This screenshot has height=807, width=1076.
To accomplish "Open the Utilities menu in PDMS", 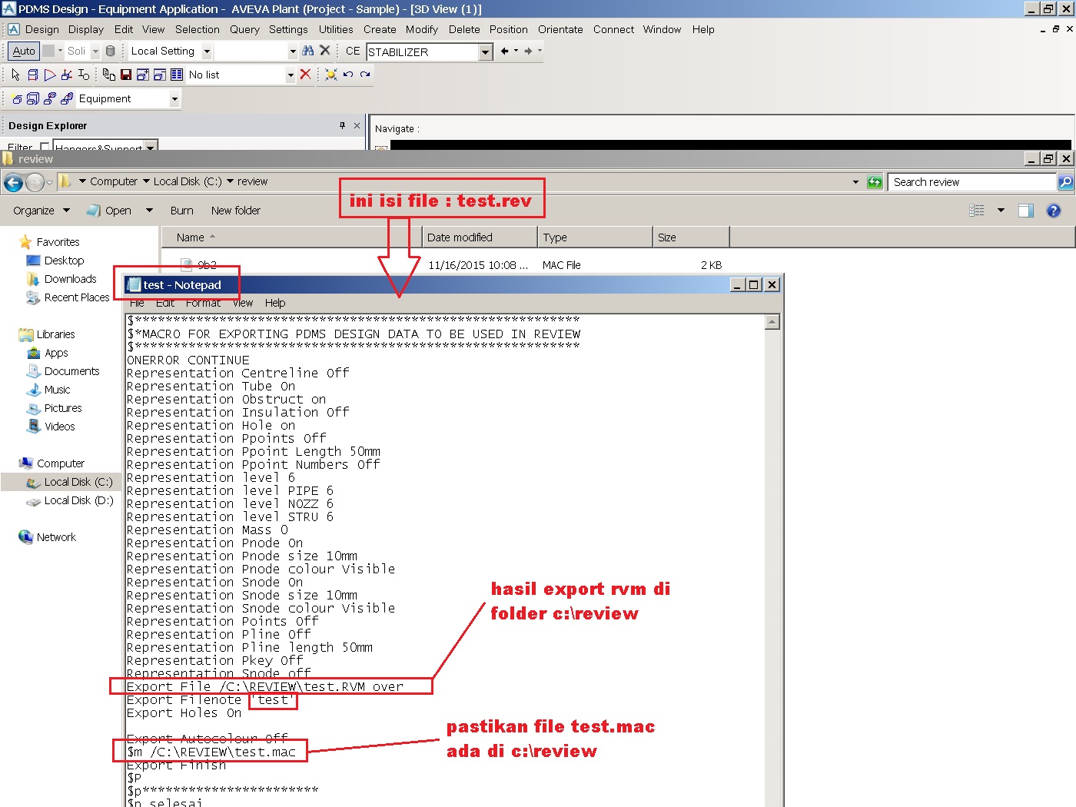I will 336,29.
